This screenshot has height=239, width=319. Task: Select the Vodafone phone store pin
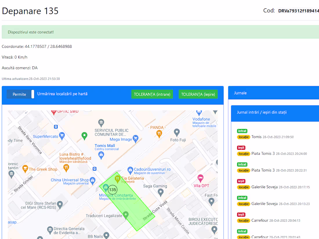198,112
